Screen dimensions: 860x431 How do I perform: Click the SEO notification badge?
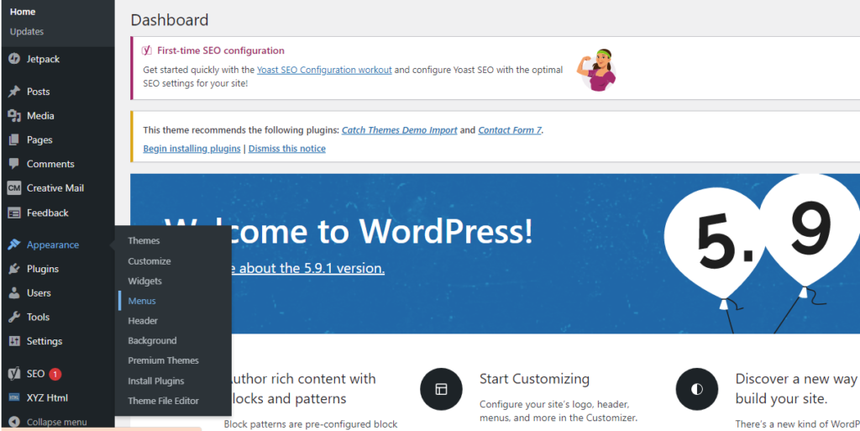pos(55,374)
